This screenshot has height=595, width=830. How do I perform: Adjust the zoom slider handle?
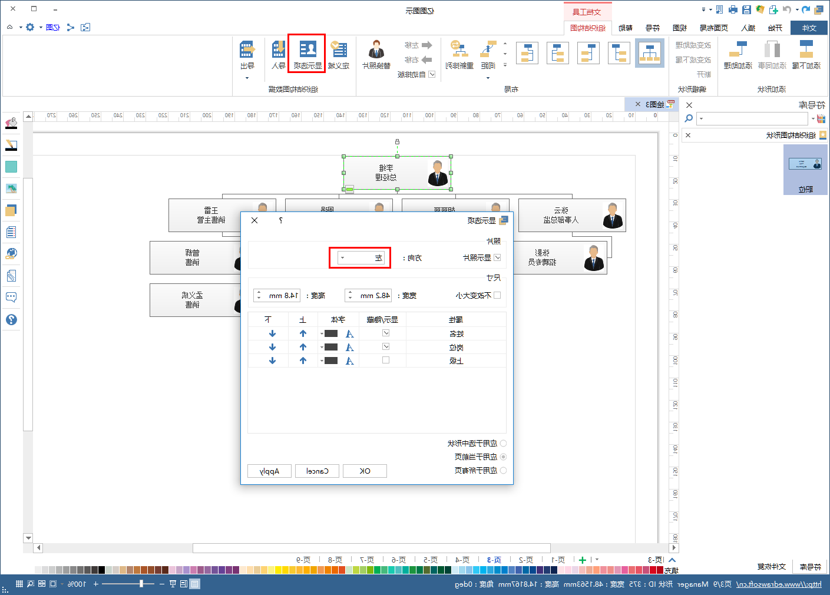coord(141,584)
